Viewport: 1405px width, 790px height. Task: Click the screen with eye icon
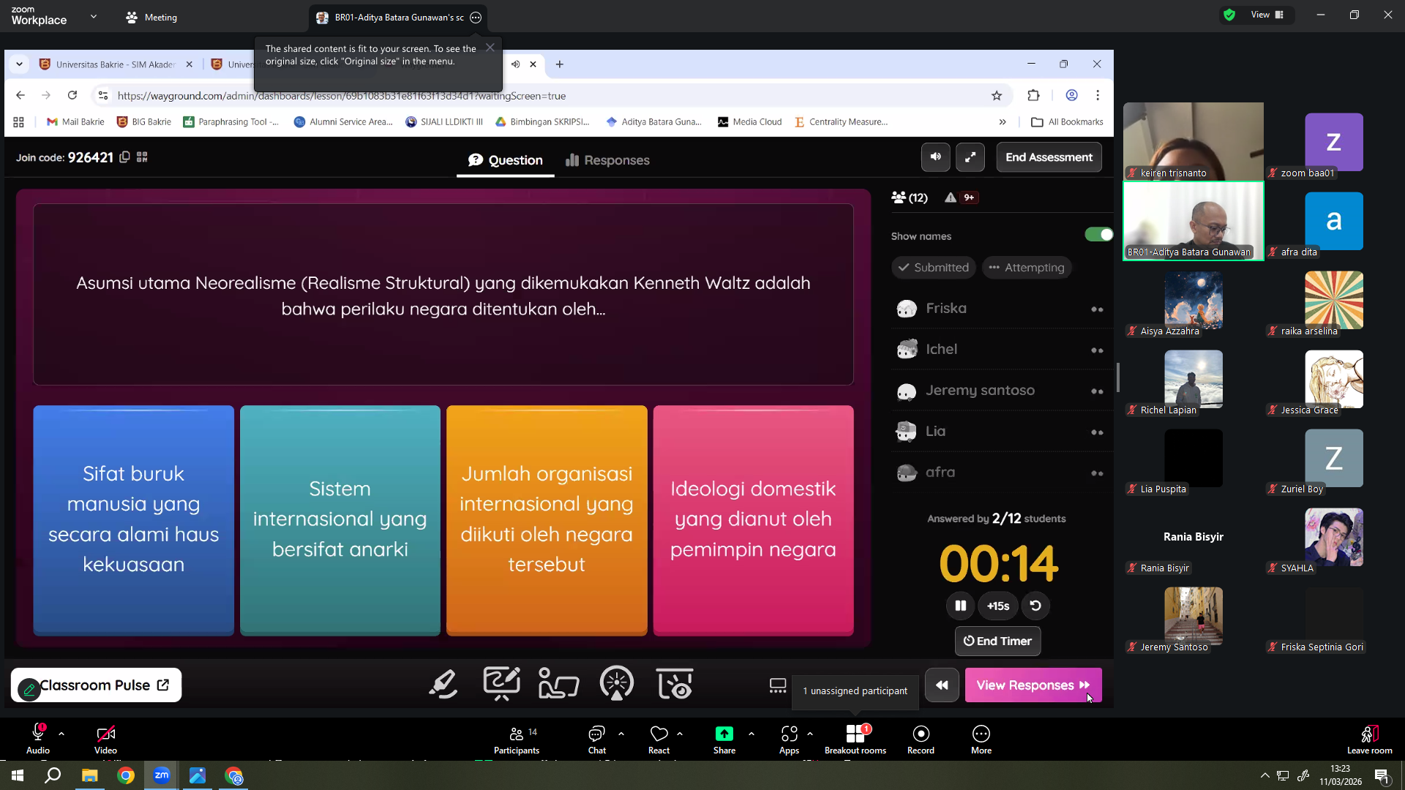(675, 685)
